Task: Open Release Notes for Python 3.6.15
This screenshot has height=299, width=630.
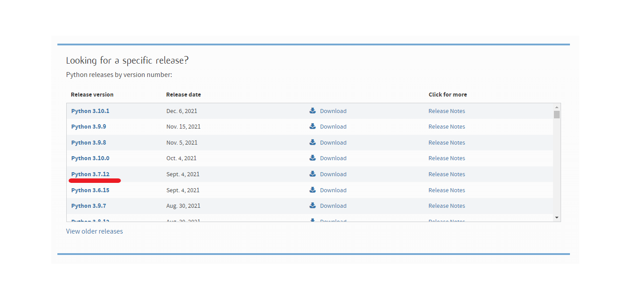Action: coord(447,190)
